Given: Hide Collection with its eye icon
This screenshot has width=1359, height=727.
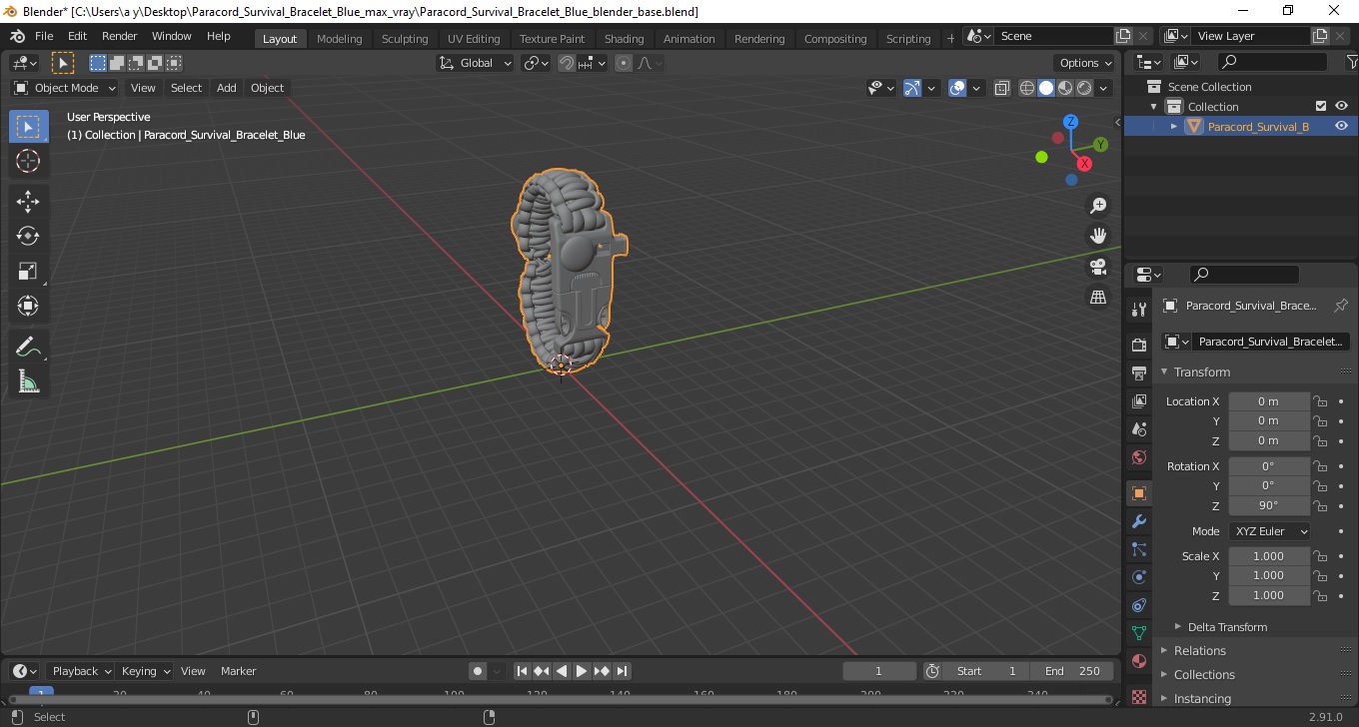Looking at the screenshot, I should pyautogui.click(x=1342, y=106).
